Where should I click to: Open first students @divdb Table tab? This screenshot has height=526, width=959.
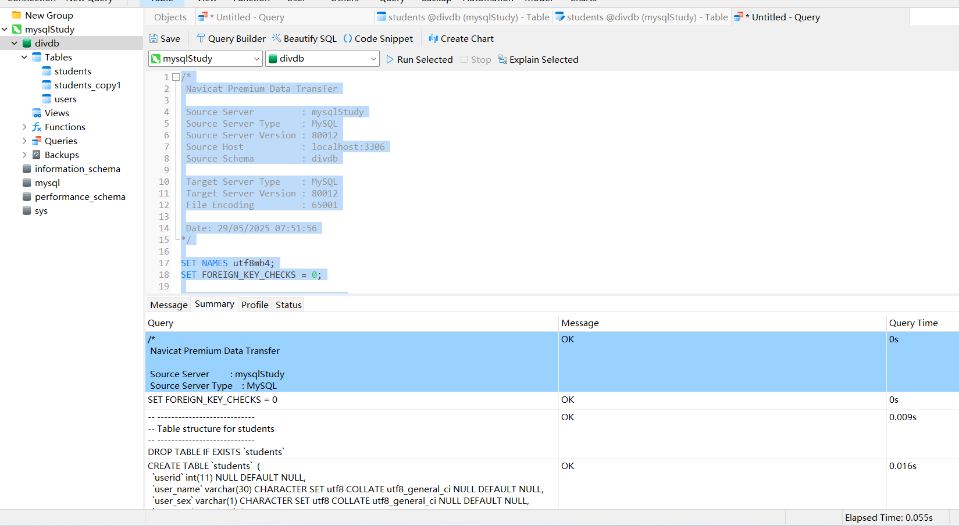pos(463,17)
